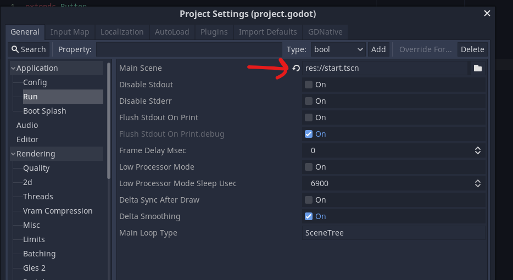Toggle Low Processor Mode checkbox

tap(309, 167)
